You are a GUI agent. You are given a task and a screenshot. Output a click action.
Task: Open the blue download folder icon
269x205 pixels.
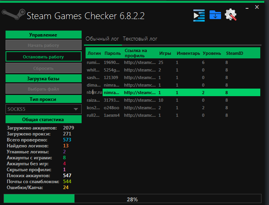215,15
